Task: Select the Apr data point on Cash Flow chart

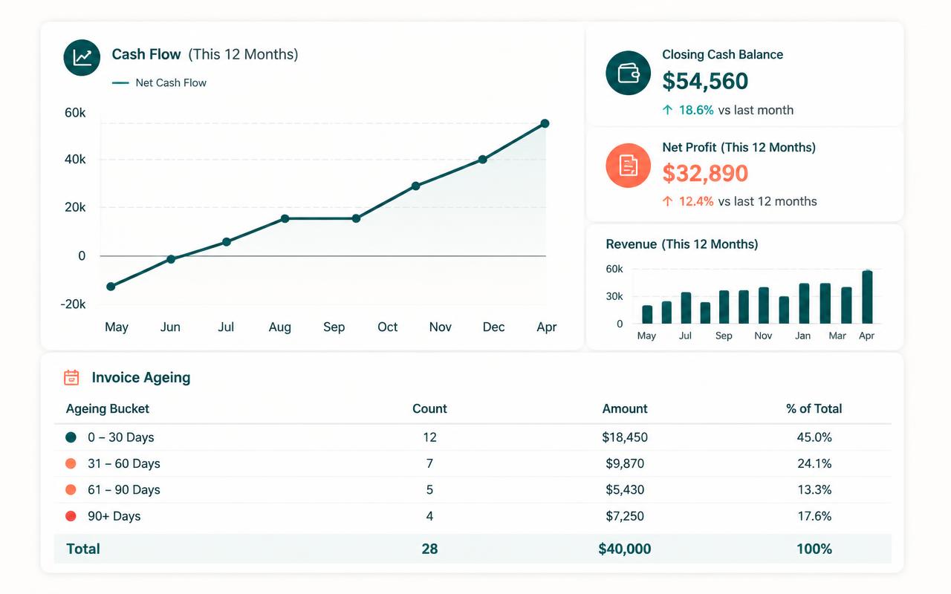Action: pyautogui.click(x=545, y=123)
